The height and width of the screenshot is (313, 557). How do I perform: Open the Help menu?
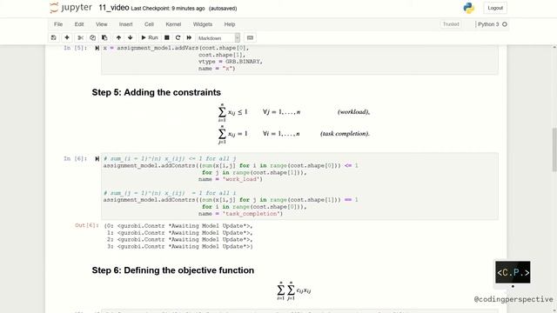(230, 24)
